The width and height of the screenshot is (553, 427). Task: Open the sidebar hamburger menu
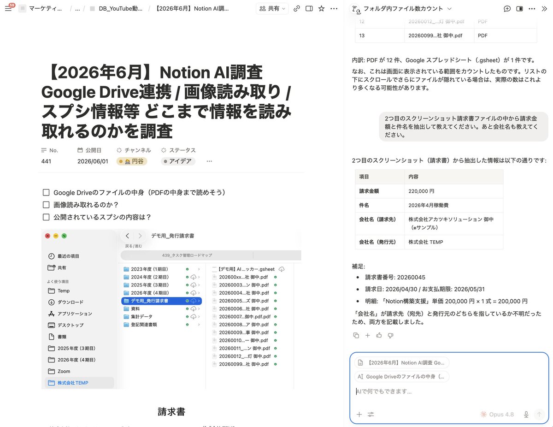pos(8,8)
